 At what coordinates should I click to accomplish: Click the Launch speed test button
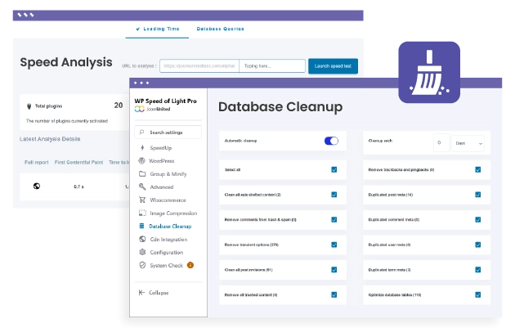pyautogui.click(x=333, y=66)
